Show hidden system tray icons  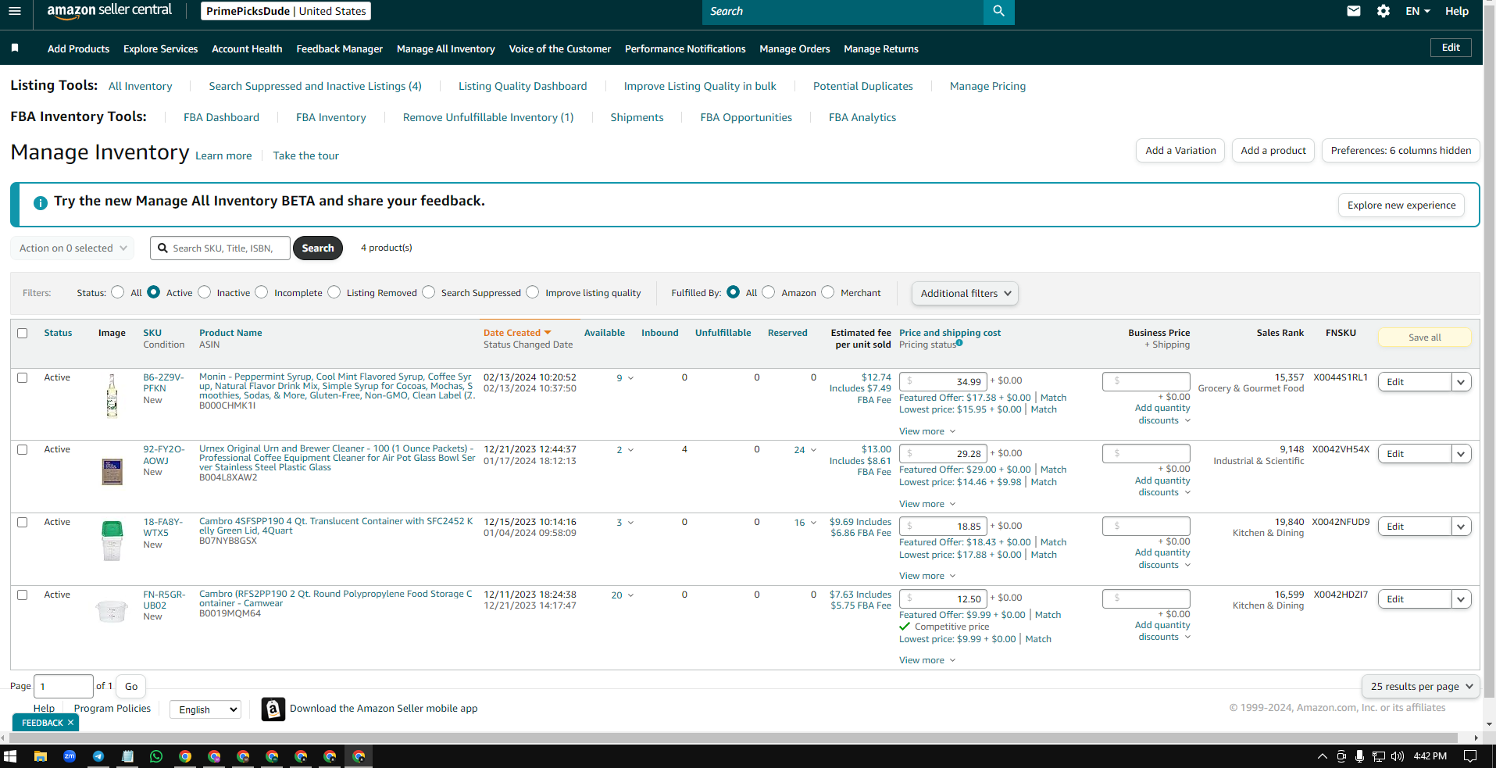click(x=1322, y=756)
